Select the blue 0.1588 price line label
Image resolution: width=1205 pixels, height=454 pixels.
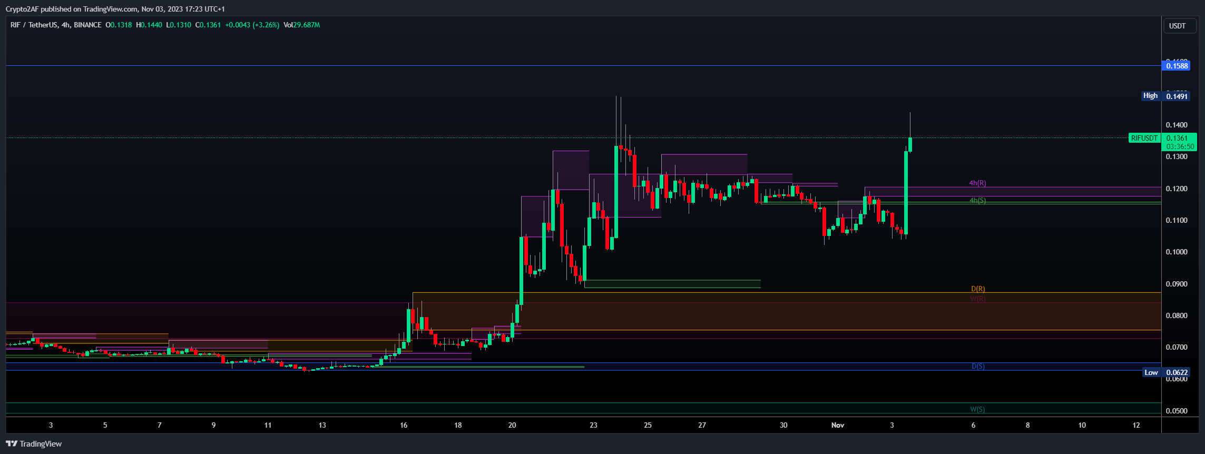click(x=1175, y=66)
